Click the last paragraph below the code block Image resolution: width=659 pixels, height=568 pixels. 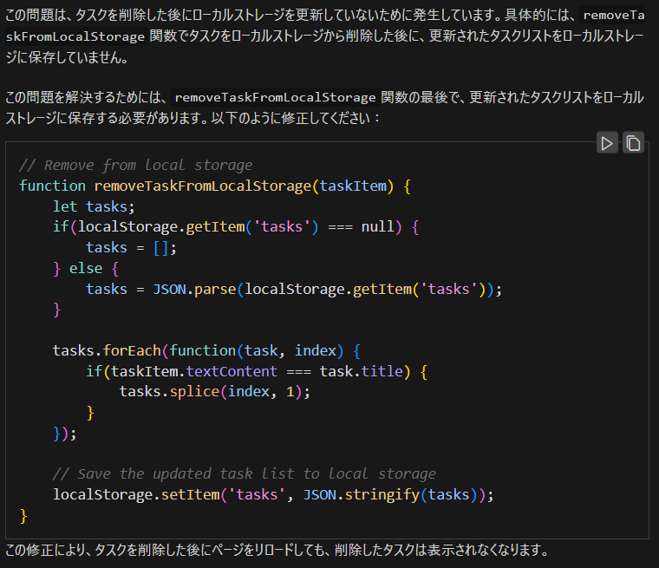tap(277, 551)
